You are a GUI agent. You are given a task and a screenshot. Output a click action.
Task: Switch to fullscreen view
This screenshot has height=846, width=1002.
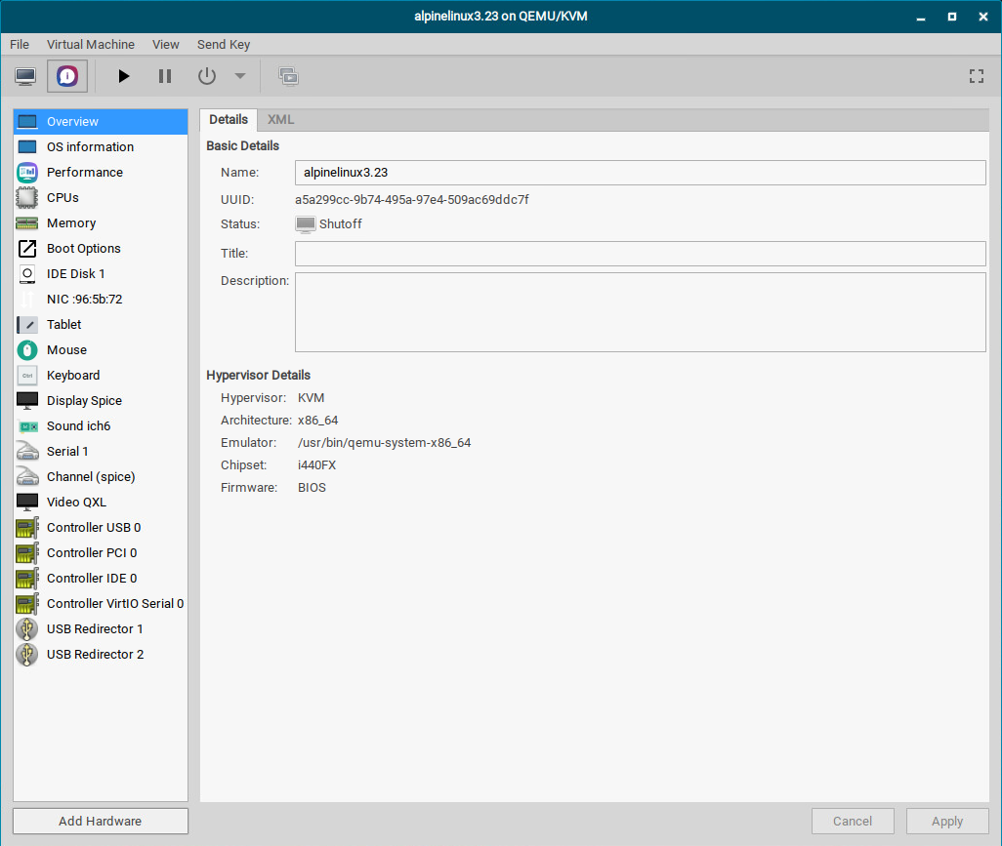coord(976,77)
